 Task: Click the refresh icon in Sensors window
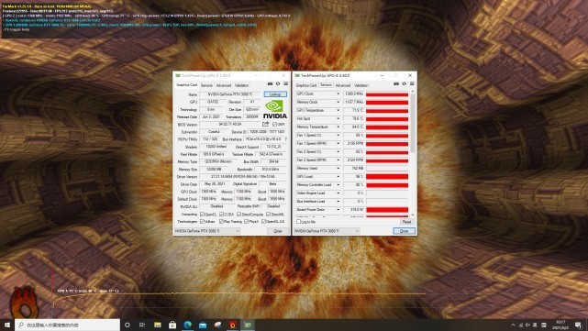pos(404,84)
